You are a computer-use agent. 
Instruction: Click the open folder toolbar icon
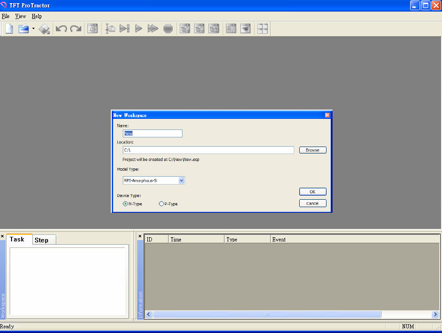pos(24,29)
